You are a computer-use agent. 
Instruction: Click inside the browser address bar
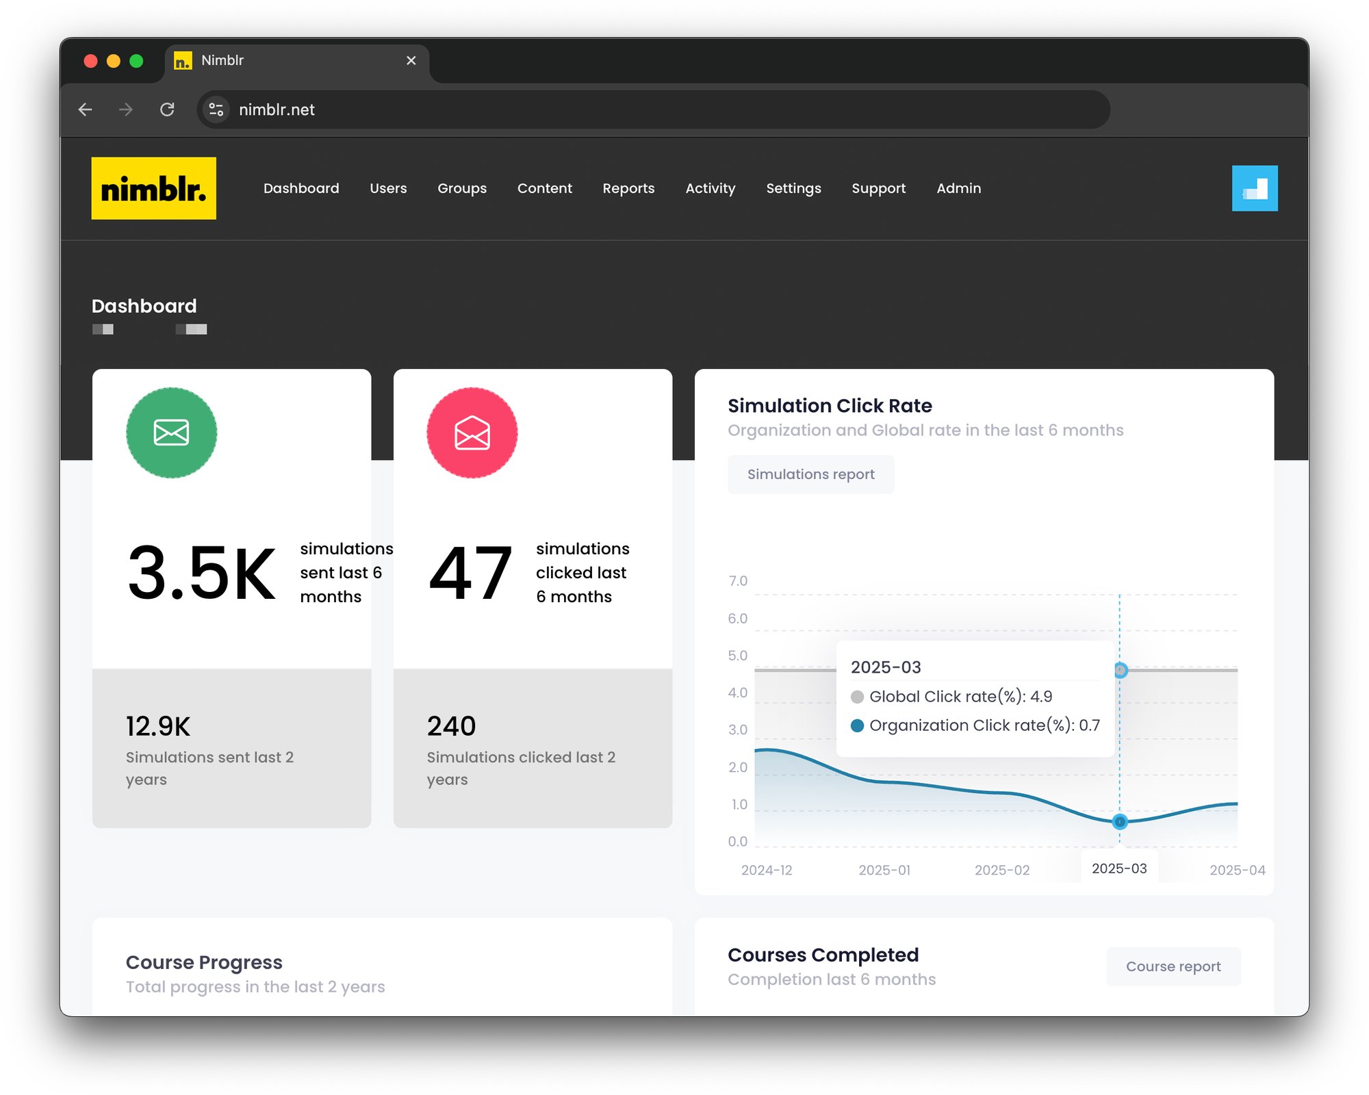pos(479,109)
